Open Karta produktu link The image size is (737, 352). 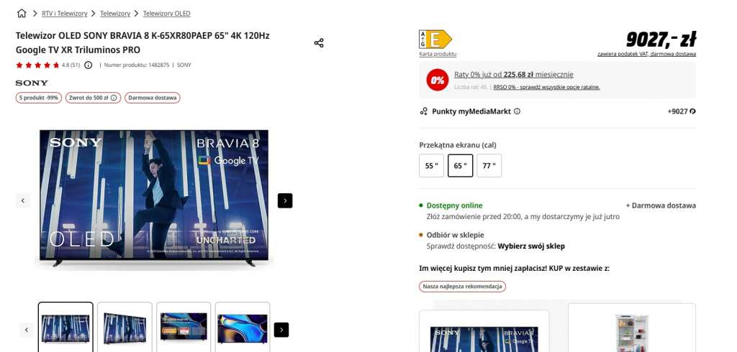tap(438, 54)
